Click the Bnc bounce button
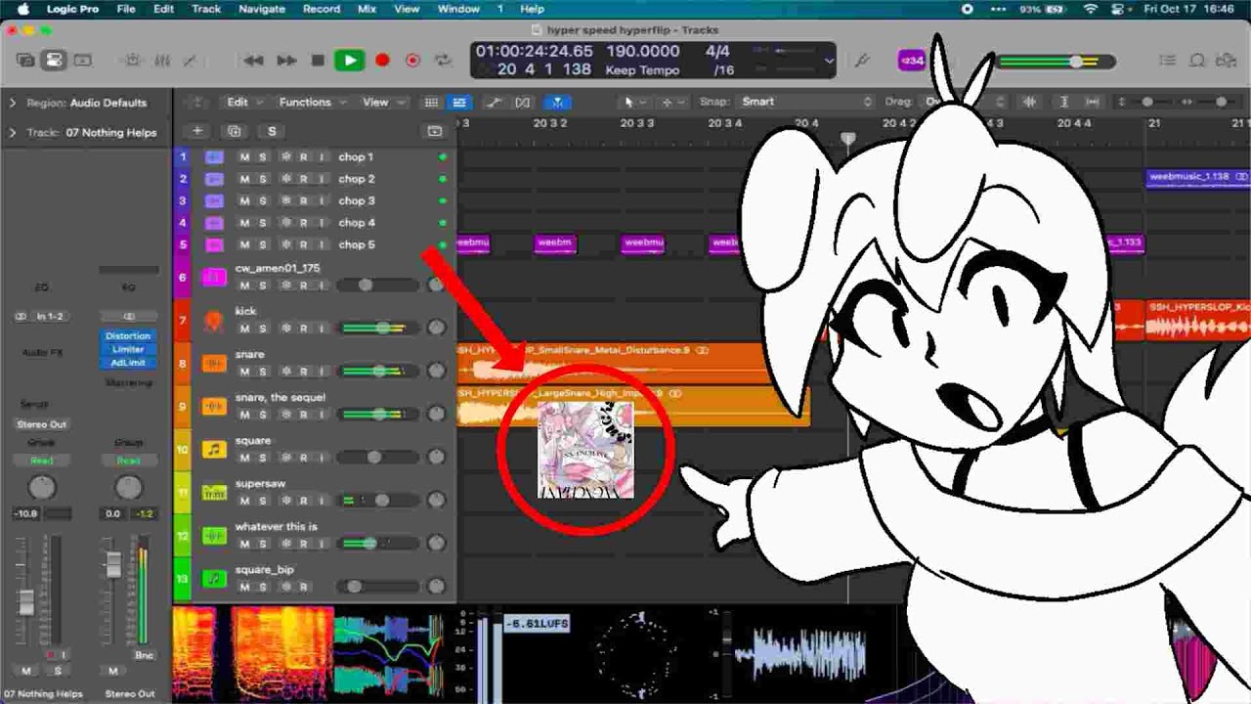The width and height of the screenshot is (1251, 704). click(144, 655)
